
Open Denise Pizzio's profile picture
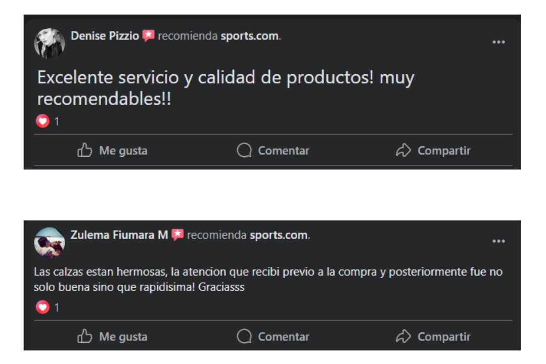[49, 43]
